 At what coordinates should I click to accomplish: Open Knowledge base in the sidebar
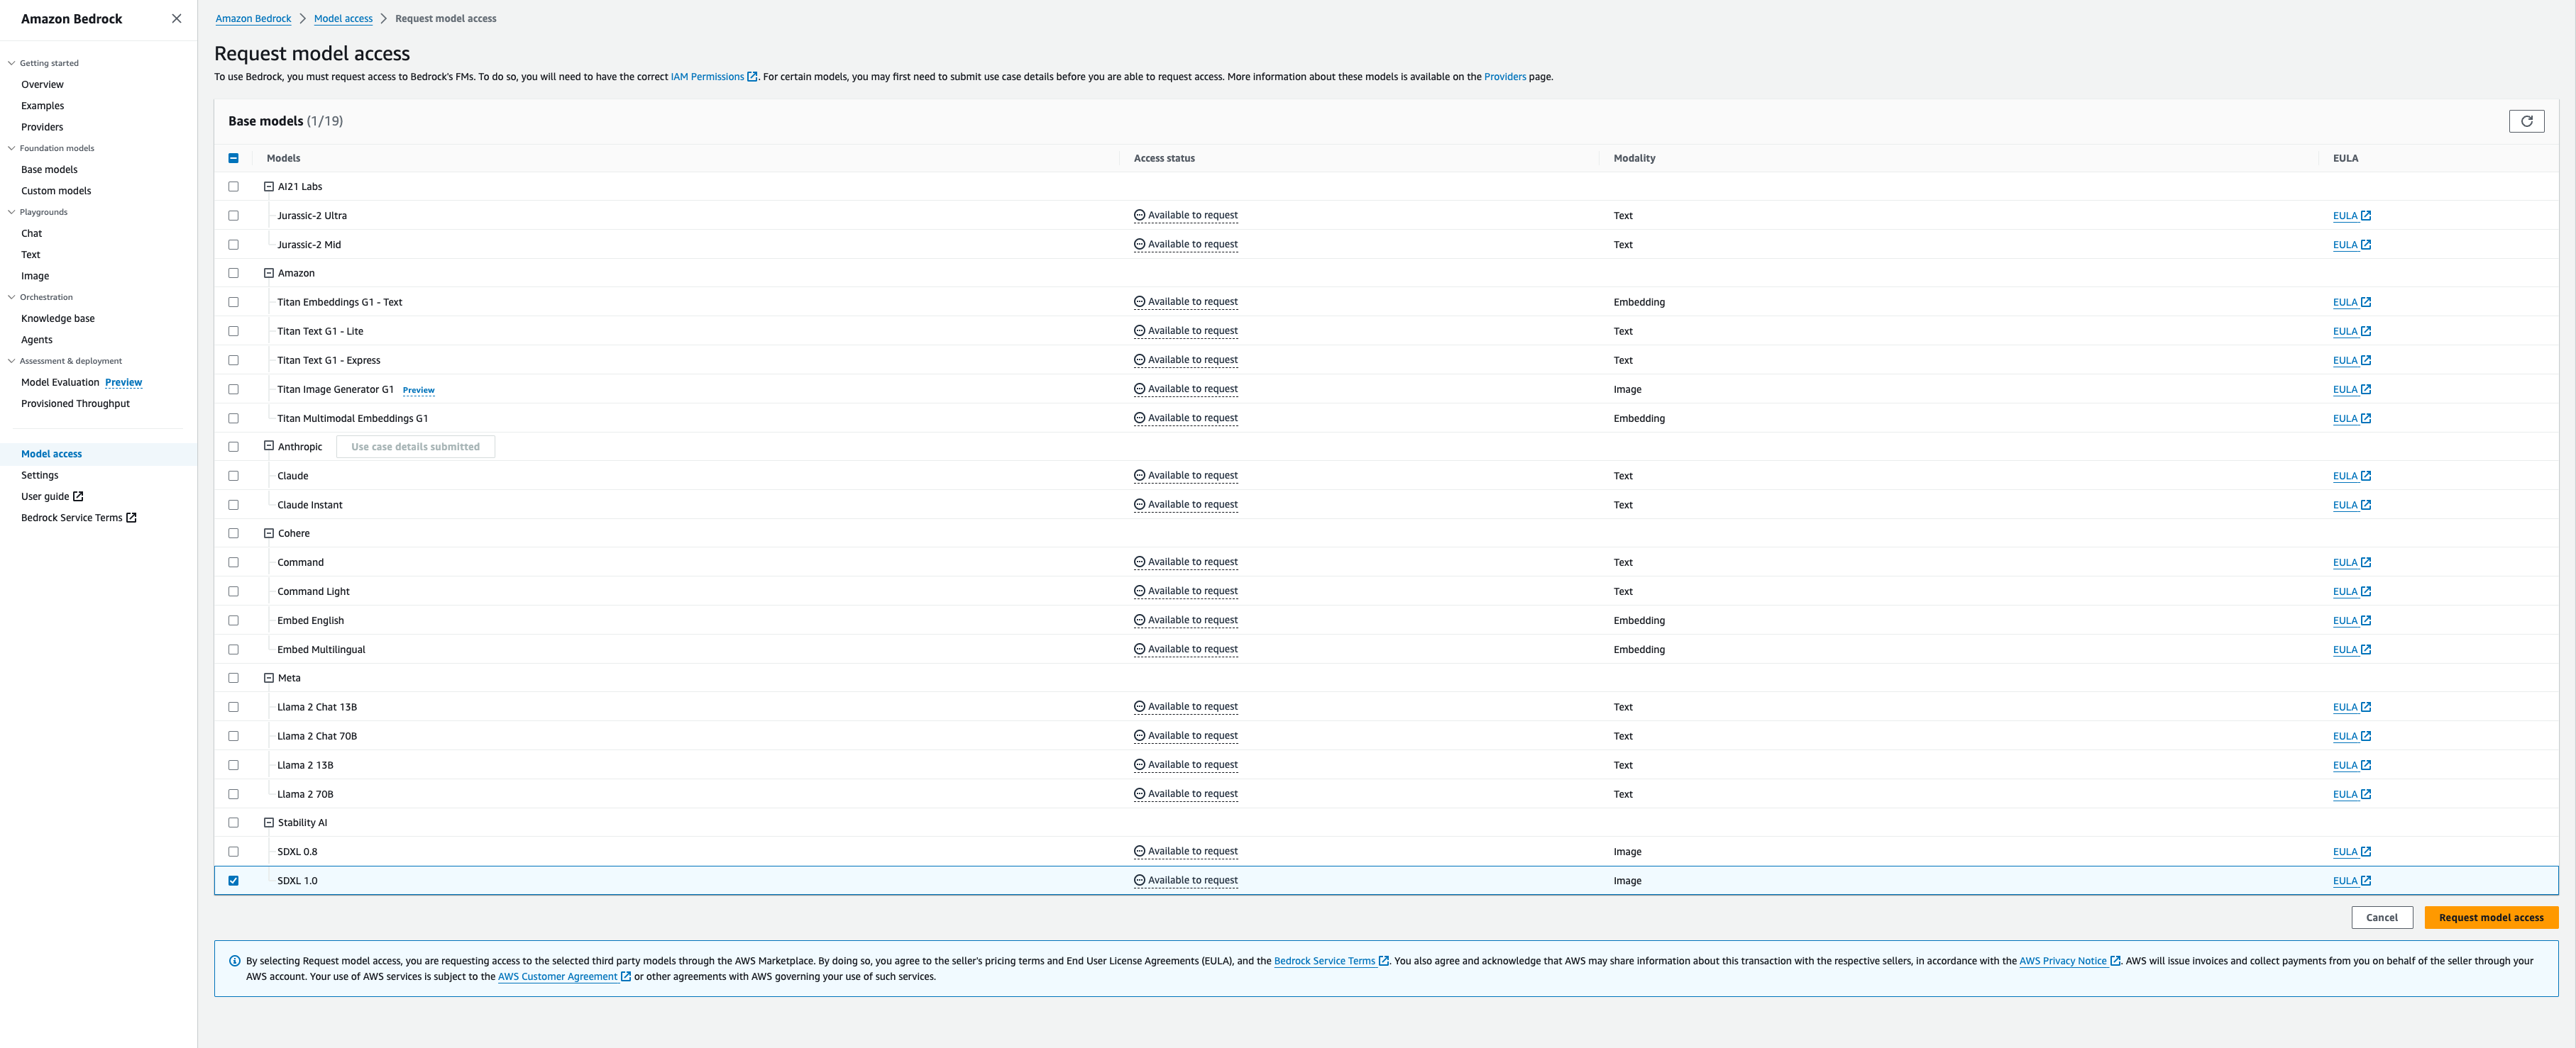[58, 318]
